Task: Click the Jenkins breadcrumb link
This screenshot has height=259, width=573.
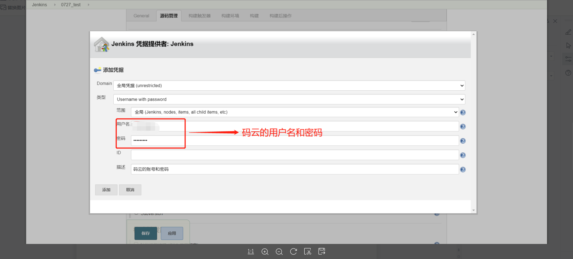Action: [40, 5]
